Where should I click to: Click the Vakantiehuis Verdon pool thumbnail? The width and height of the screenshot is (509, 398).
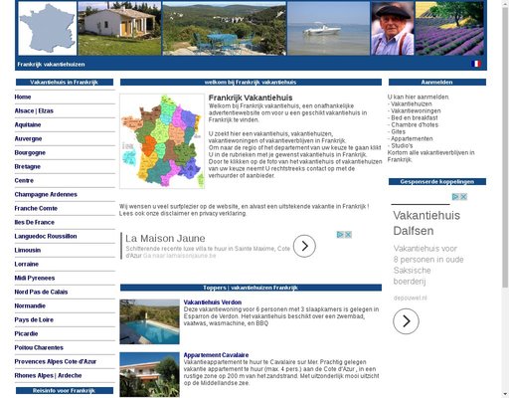tap(149, 321)
